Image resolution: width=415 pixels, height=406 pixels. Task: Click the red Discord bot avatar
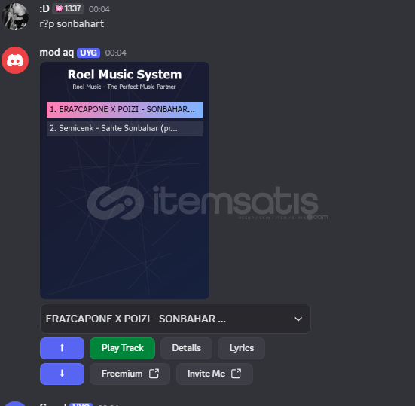pyautogui.click(x=15, y=60)
